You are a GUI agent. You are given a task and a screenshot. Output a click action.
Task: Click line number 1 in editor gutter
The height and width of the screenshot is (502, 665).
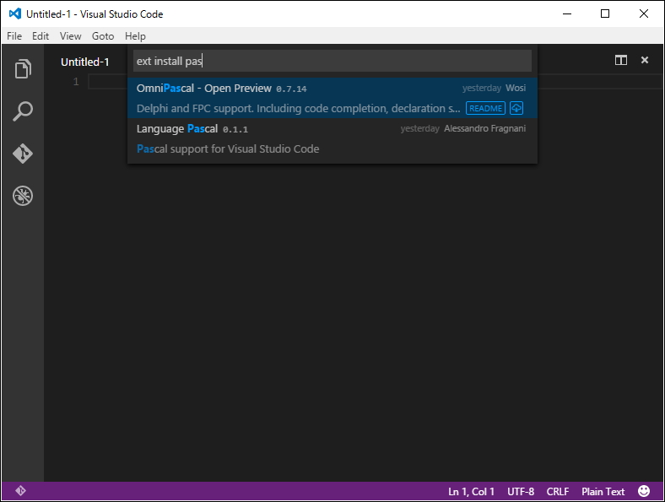point(76,81)
